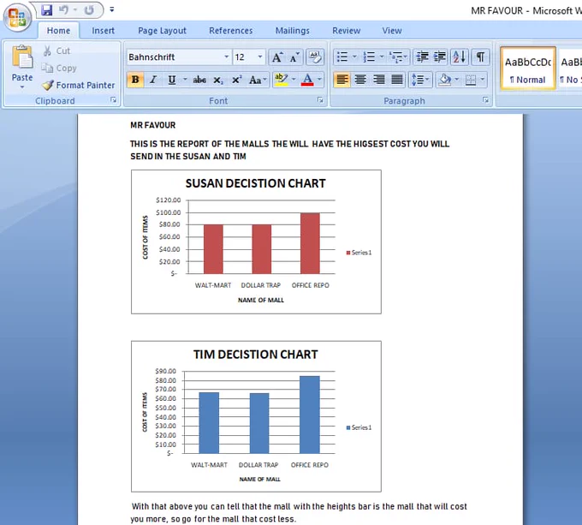Switch to the Review tab
The width and height of the screenshot is (582, 525).
click(346, 31)
